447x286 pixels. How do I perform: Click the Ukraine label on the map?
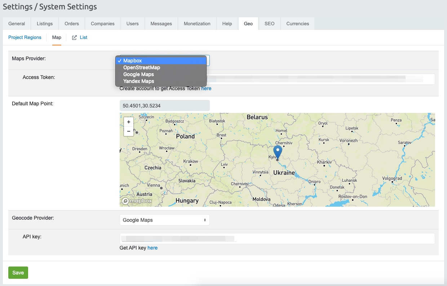(284, 173)
